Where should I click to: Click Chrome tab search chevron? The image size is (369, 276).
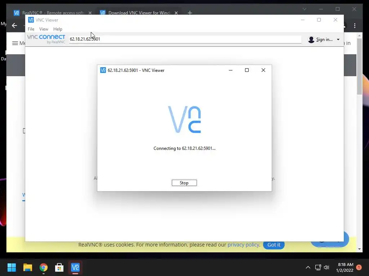[304, 9]
